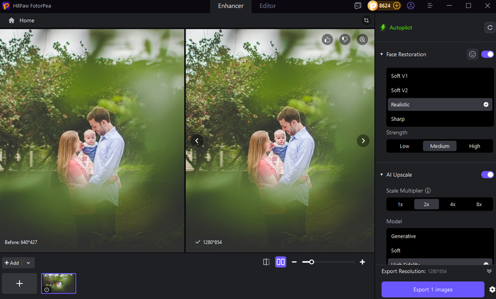The height and width of the screenshot is (299, 496).
Task: Zoom in with the plus icon
Action: tap(362, 262)
